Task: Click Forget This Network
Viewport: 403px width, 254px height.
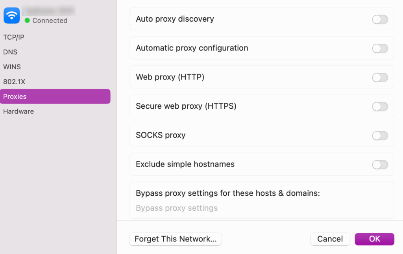Action: coord(176,239)
